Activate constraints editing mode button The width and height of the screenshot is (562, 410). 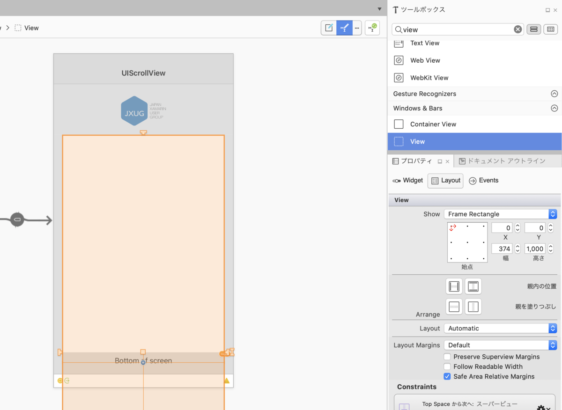[344, 28]
